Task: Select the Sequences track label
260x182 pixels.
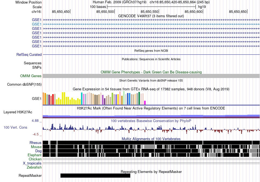Action: 33,63
